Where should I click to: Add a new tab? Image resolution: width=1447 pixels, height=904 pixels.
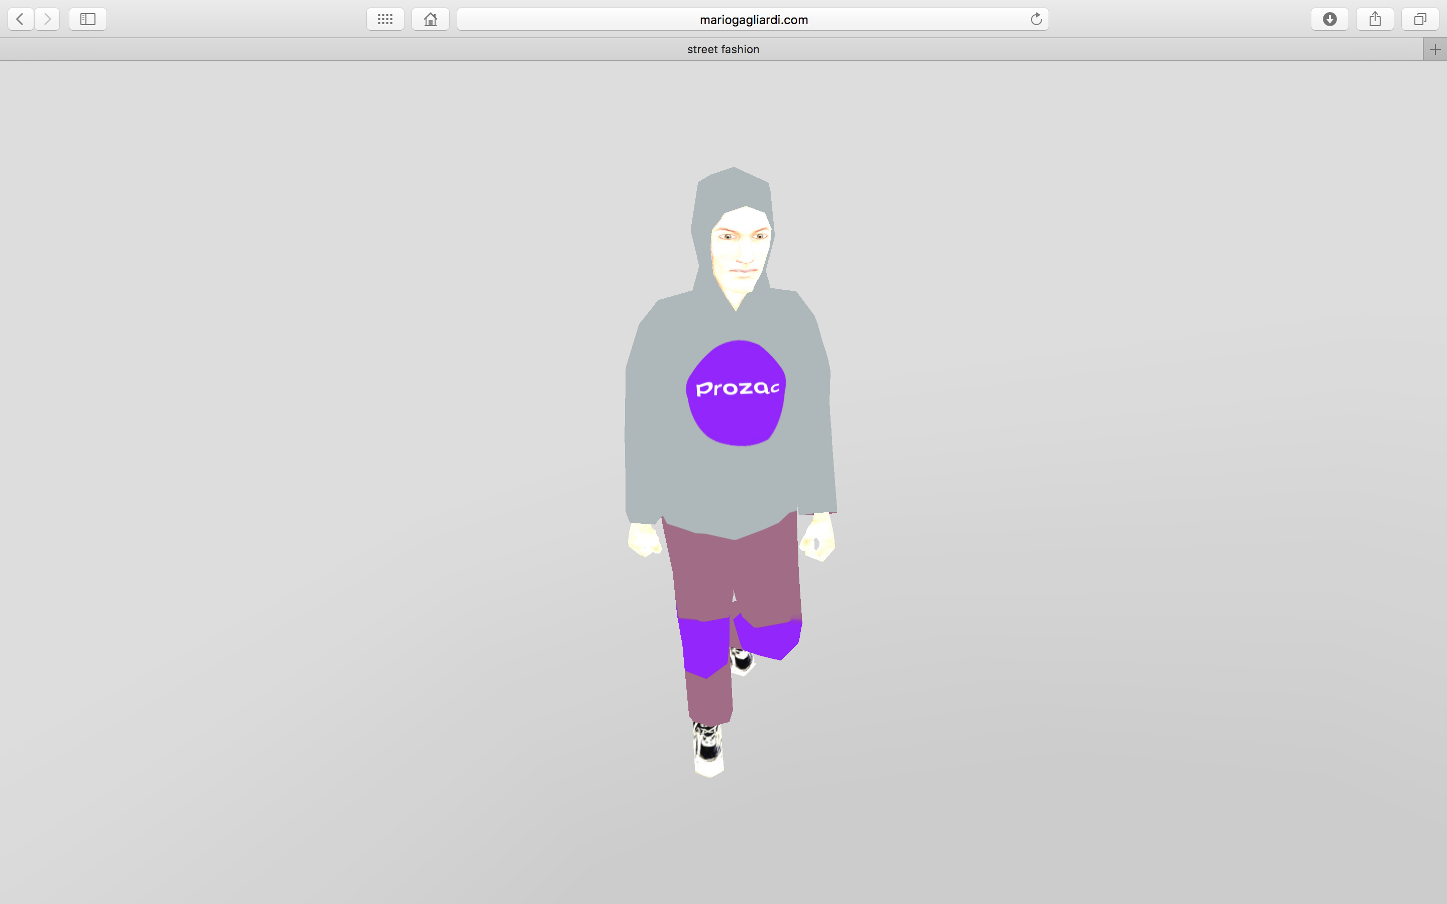pos(1435,50)
